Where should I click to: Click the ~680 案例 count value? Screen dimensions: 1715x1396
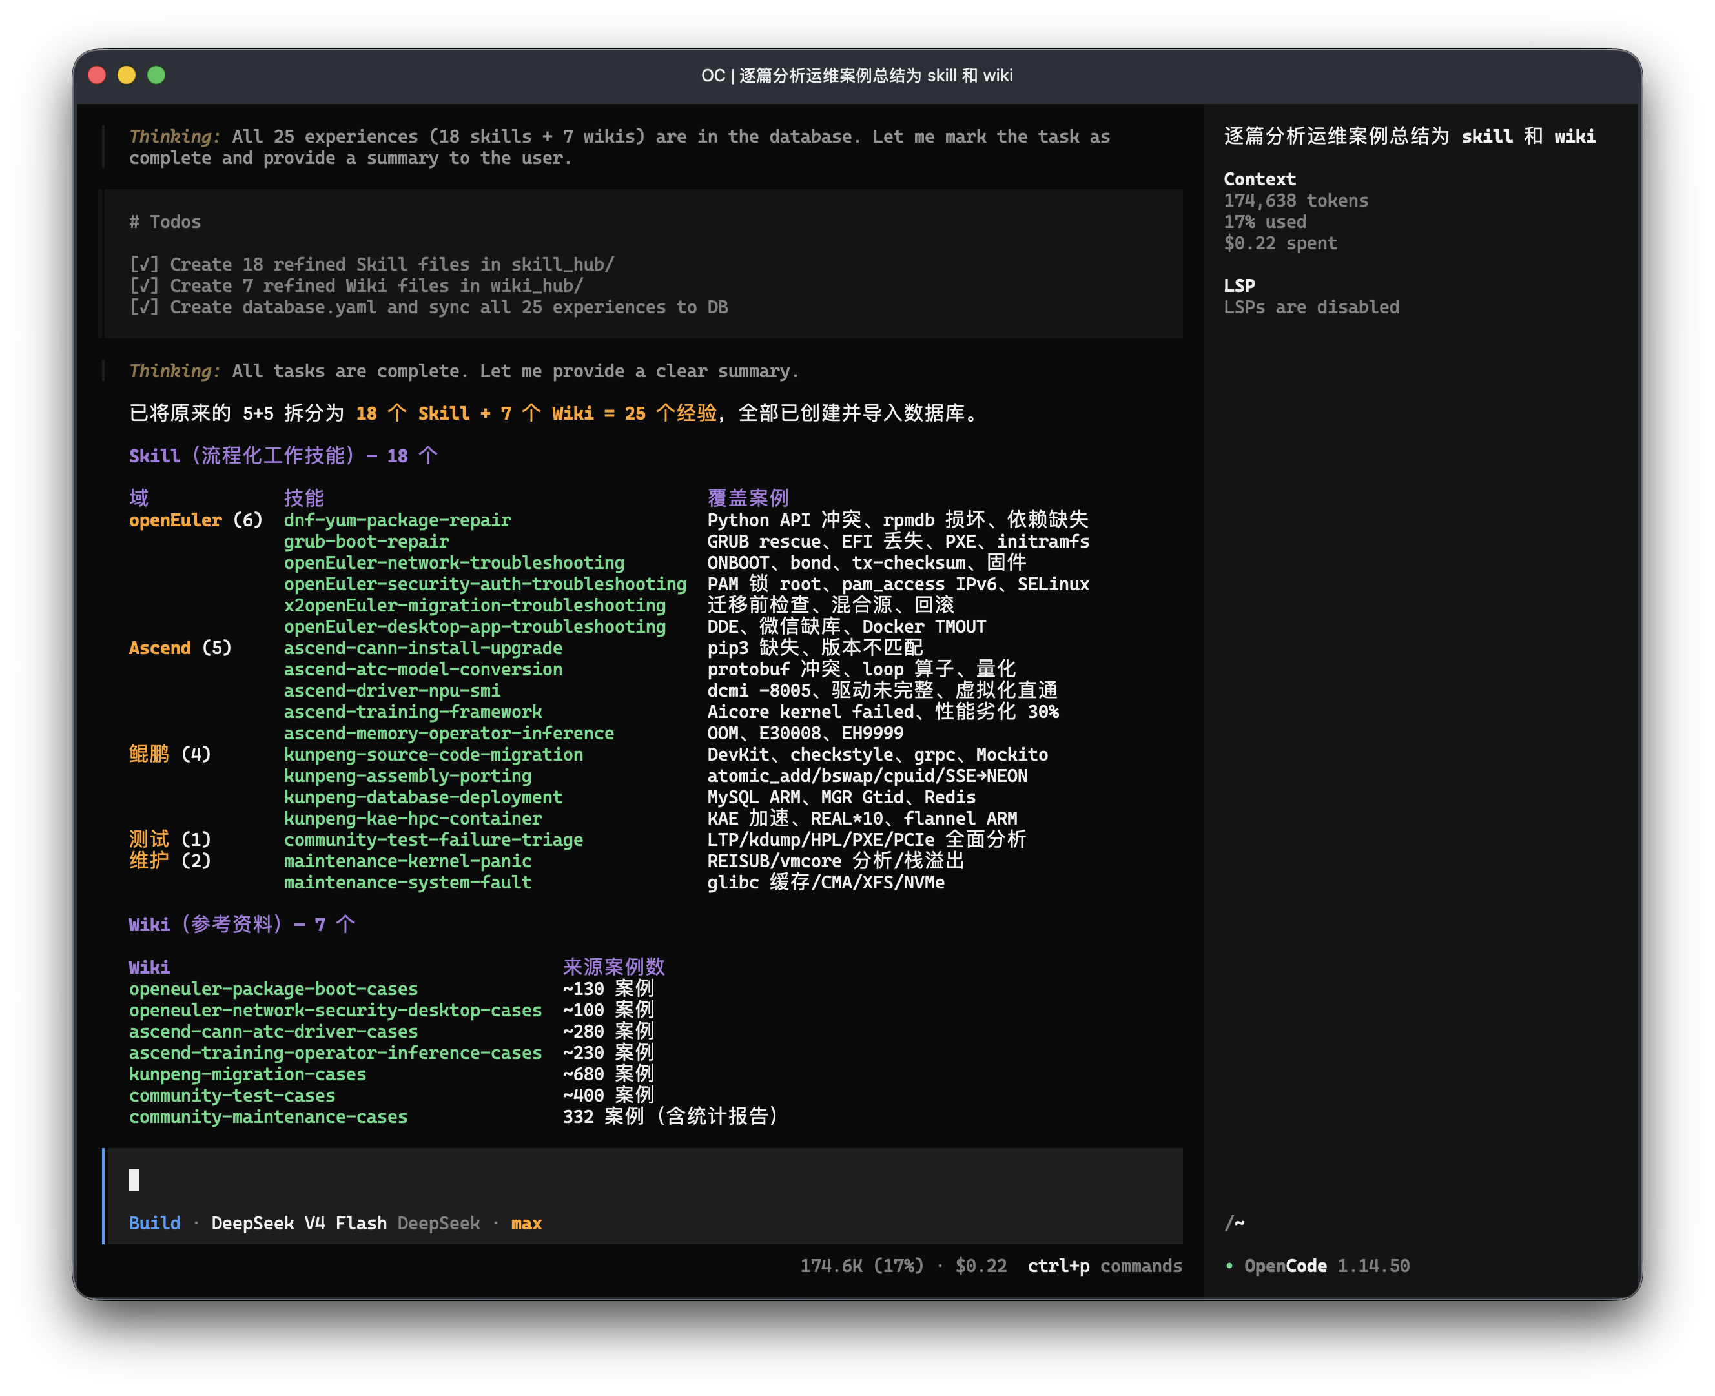(609, 1074)
